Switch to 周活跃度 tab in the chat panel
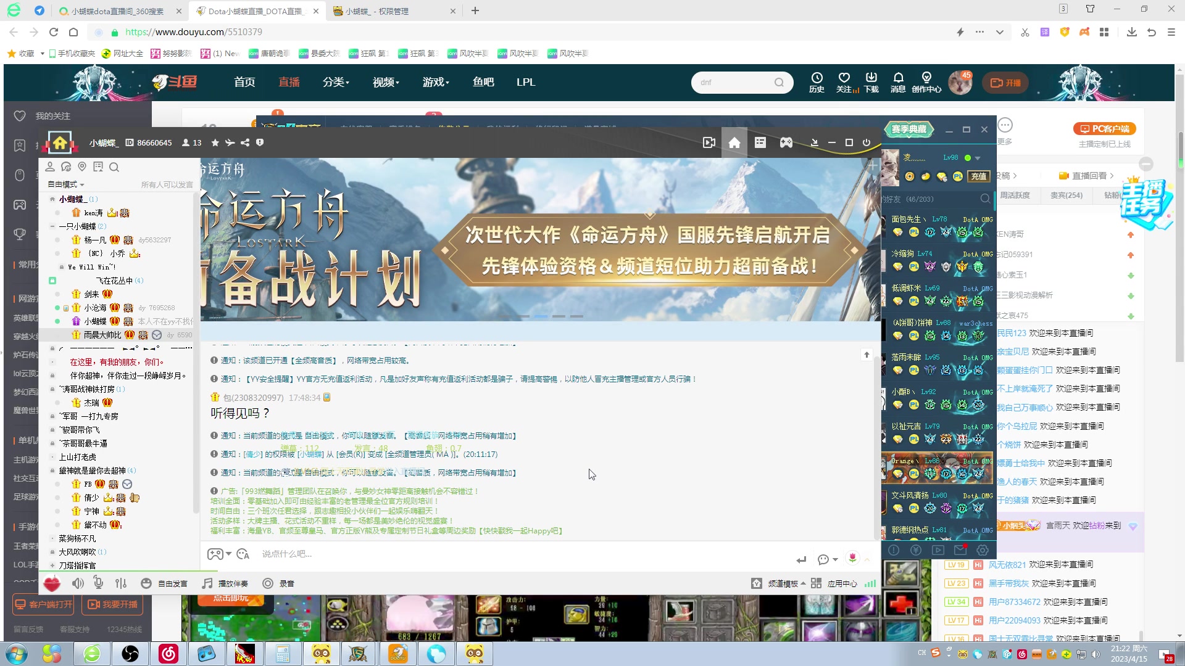Screen dimensions: 1185x666 pyautogui.click(x=1016, y=195)
